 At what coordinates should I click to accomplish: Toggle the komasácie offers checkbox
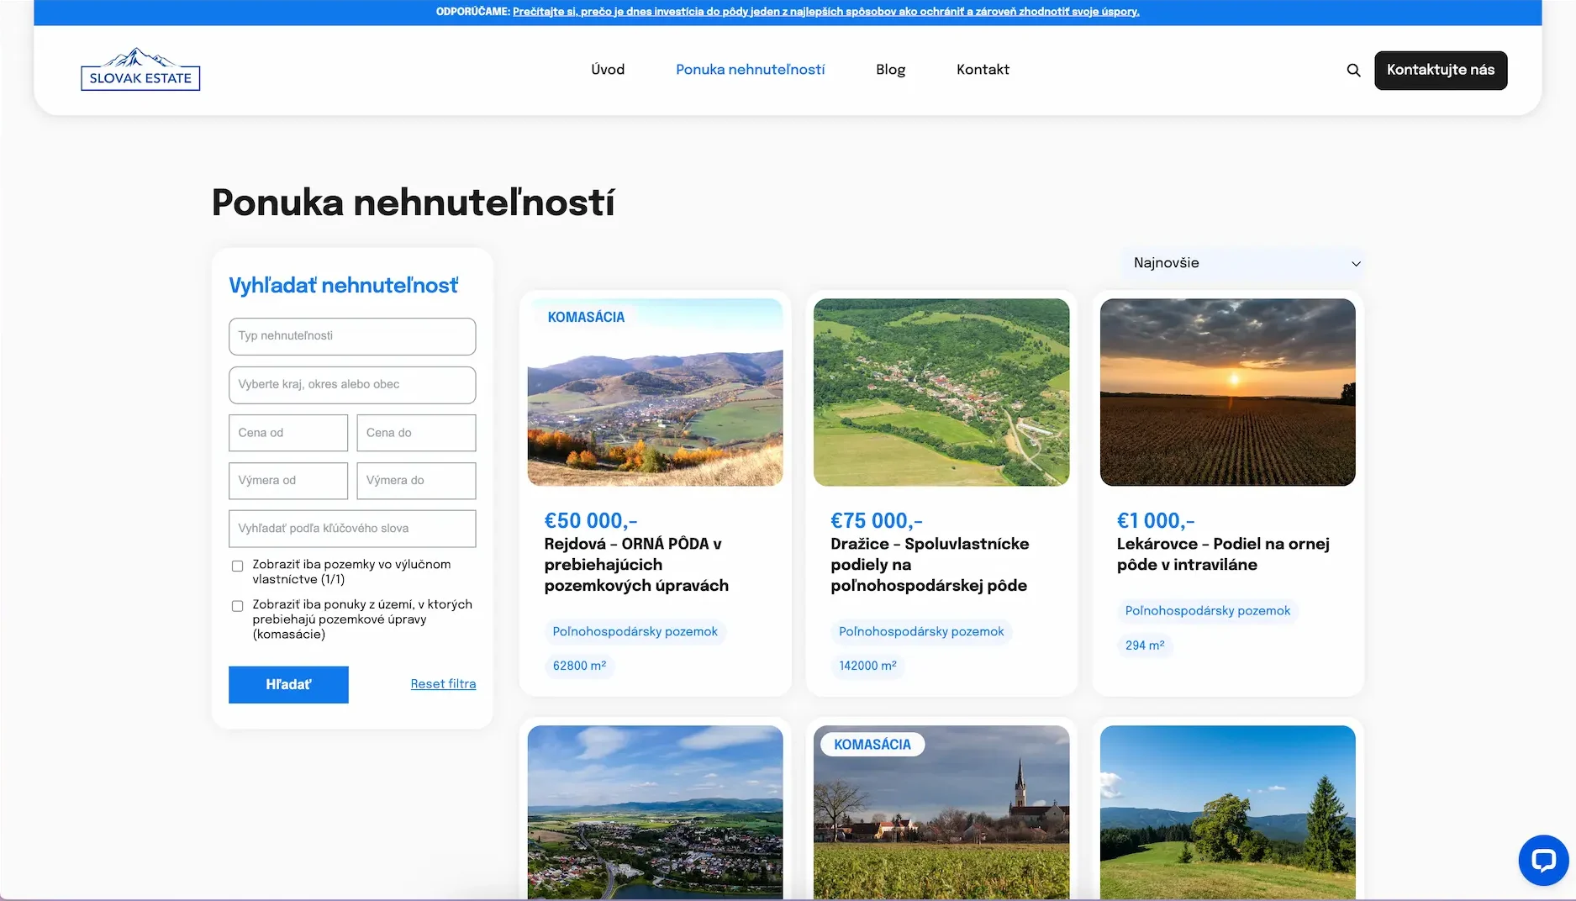(x=238, y=606)
